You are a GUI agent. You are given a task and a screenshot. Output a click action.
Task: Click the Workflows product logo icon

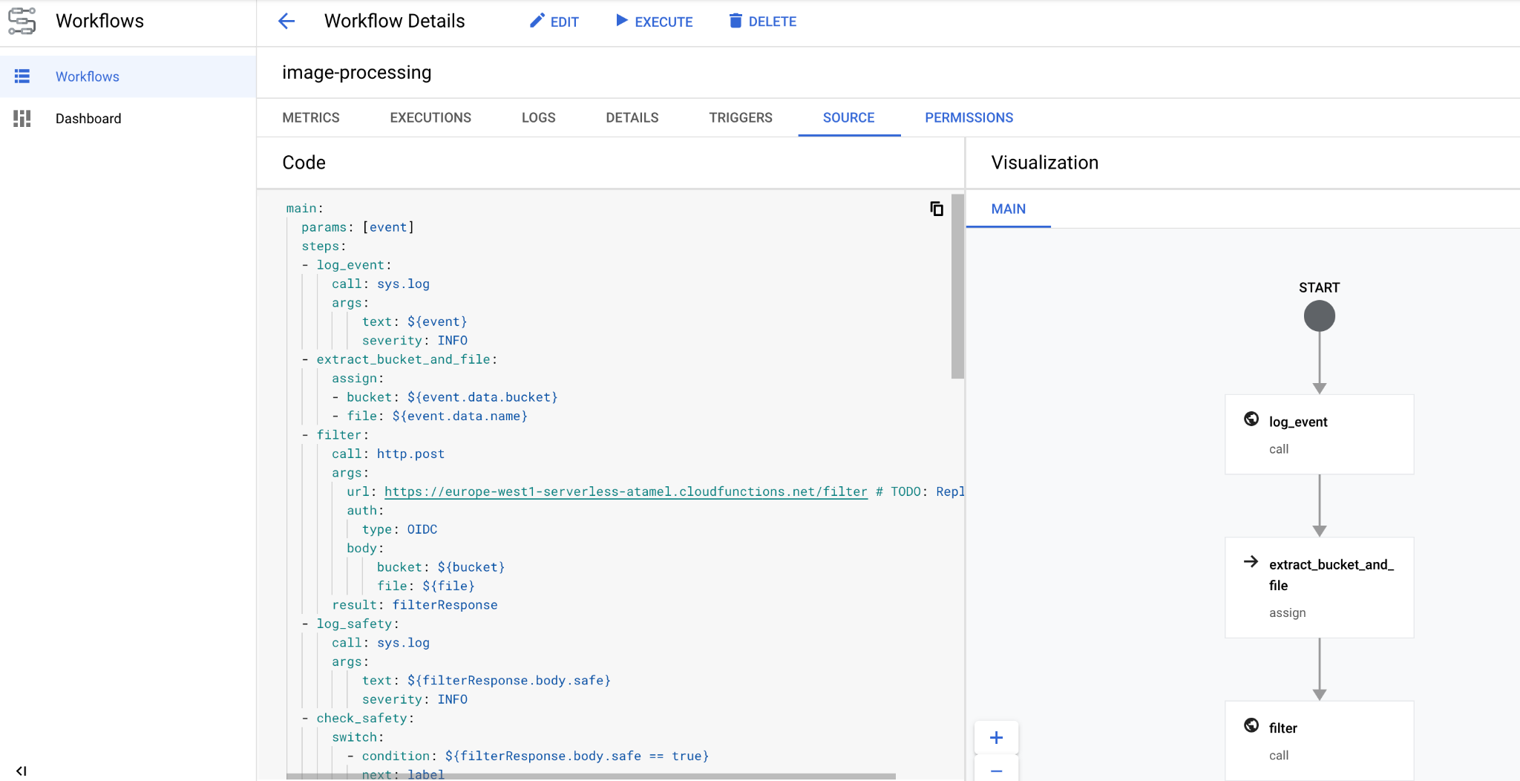22,21
